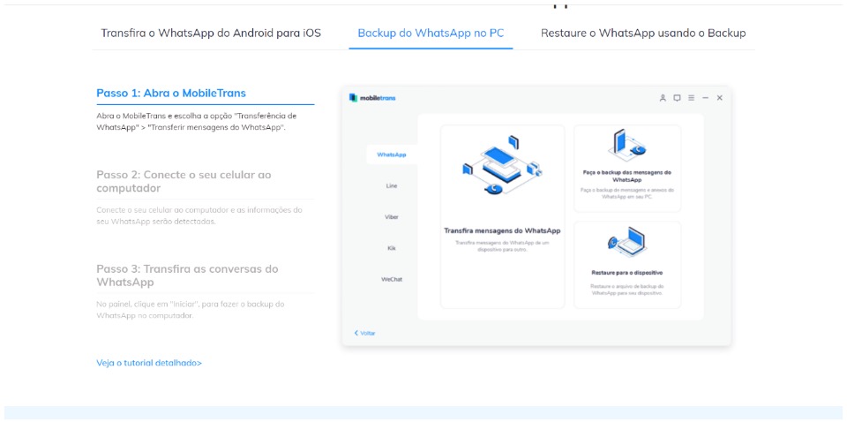Select the Backup do WhatsApp no PC tab
The width and height of the screenshot is (847, 422).
click(x=431, y=33)
